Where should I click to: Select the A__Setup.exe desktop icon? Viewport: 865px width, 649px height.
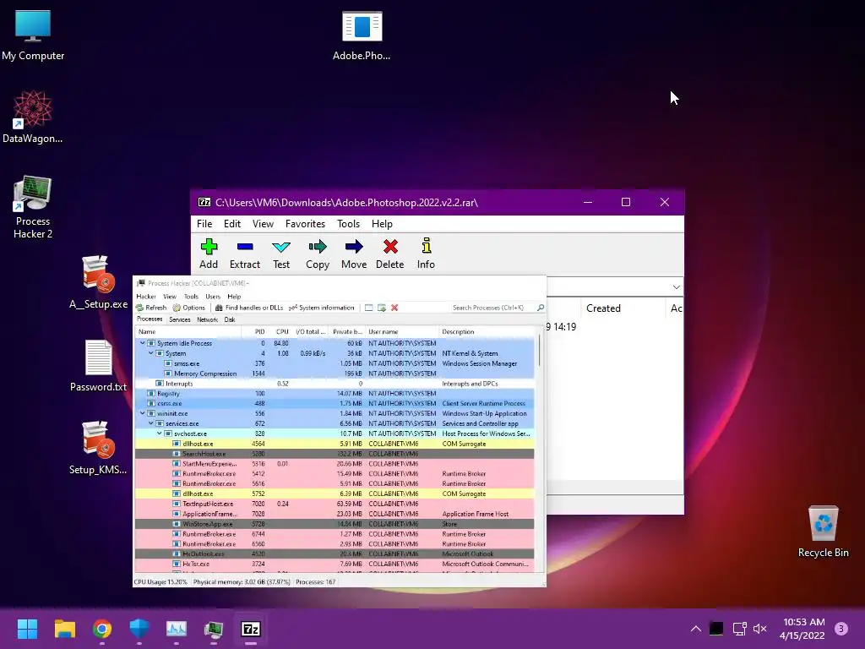[x=98, y=281]
